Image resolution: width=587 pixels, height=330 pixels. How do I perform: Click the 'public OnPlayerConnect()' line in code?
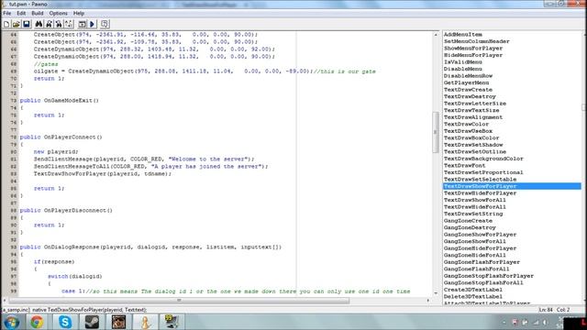point(61,137)
